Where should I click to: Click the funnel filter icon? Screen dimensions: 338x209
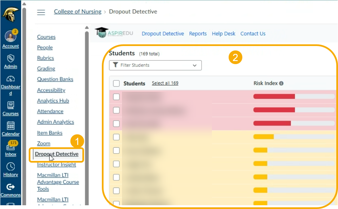tap(115, 65)
